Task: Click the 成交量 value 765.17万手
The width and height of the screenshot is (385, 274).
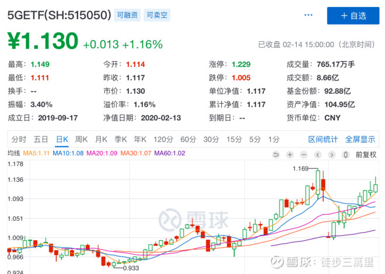Action: click(x=335, y=64)
